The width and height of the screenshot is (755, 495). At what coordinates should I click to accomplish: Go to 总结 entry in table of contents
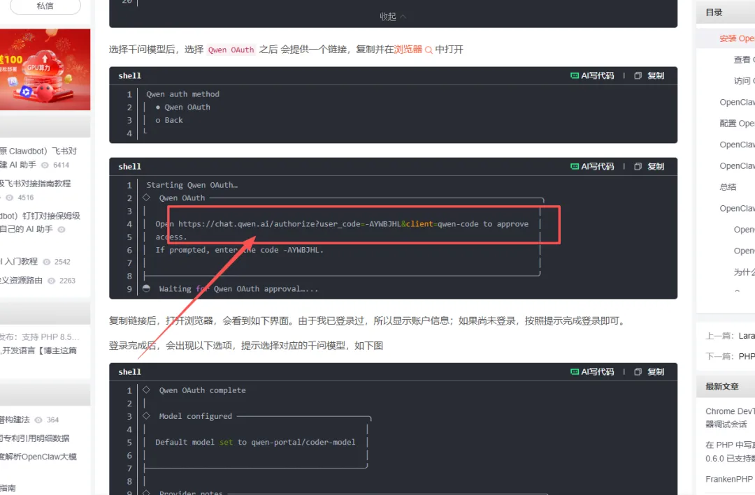728,186
